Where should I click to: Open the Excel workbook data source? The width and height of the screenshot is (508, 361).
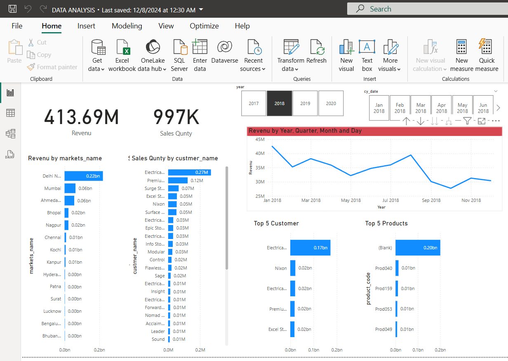(x=122, y=56)
